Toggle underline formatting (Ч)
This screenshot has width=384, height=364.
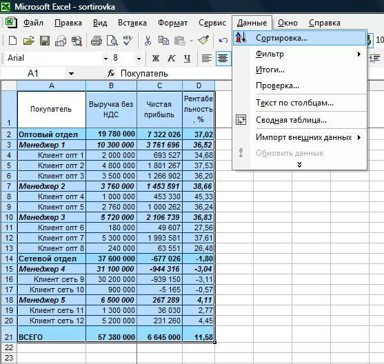(x=187, y=59)
